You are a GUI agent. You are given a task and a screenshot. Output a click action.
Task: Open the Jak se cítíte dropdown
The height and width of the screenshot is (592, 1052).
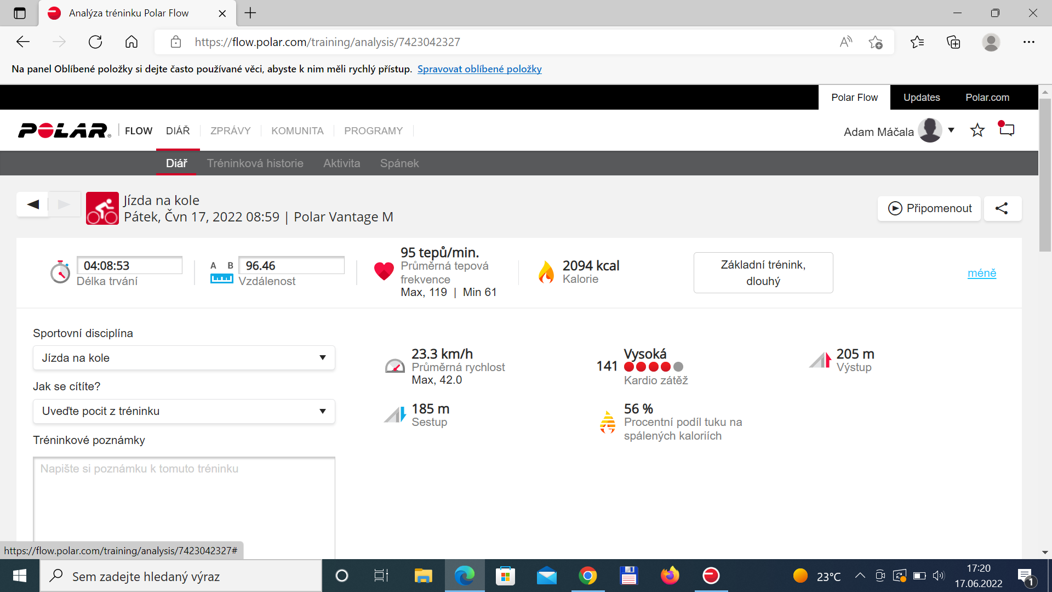[184, 411]
